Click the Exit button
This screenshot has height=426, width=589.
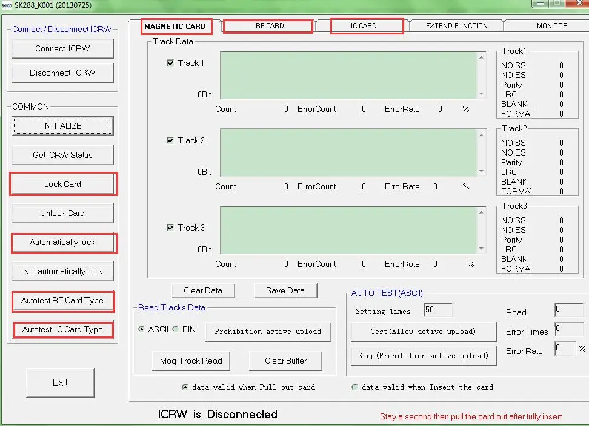tap(60, 382)
